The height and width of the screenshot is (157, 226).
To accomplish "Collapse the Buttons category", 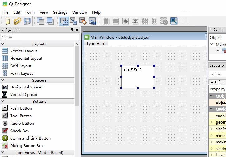I will point(3,101).
